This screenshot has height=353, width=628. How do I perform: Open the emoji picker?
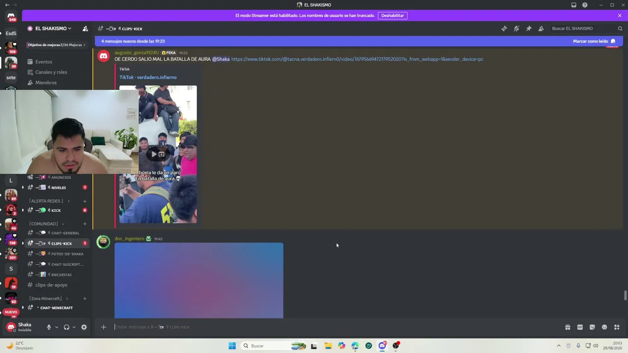(x=604, y=327)
